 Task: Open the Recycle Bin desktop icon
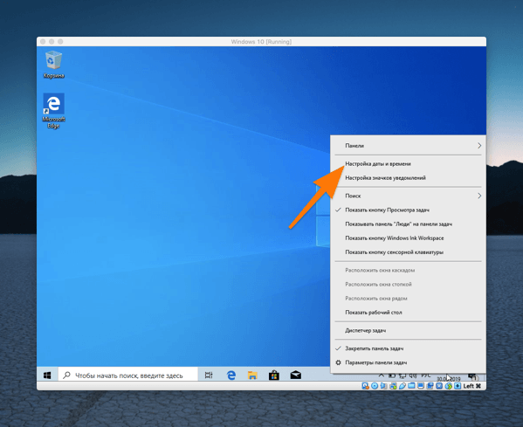pos(53,65)
